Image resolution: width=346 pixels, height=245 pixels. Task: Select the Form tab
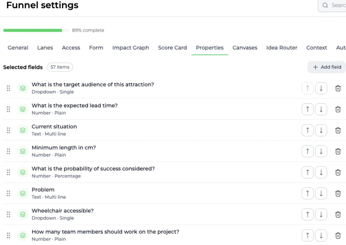coord(96,48)
